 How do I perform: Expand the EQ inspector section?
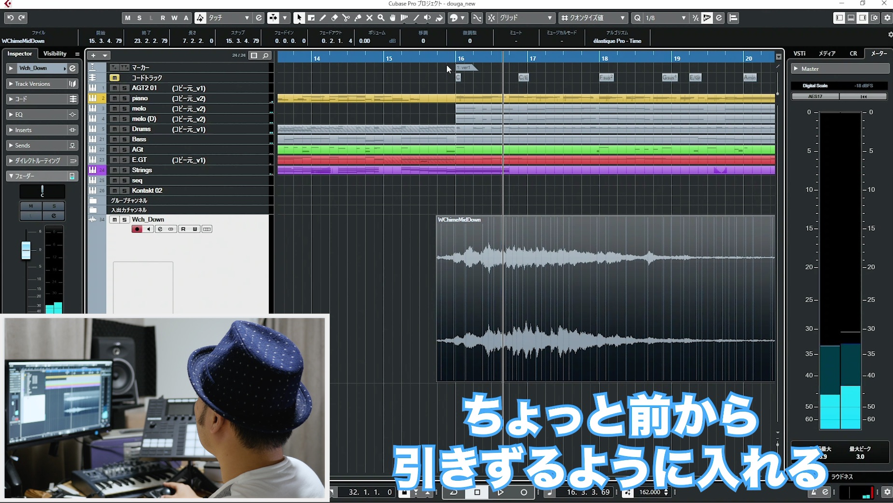pos(36,115)
